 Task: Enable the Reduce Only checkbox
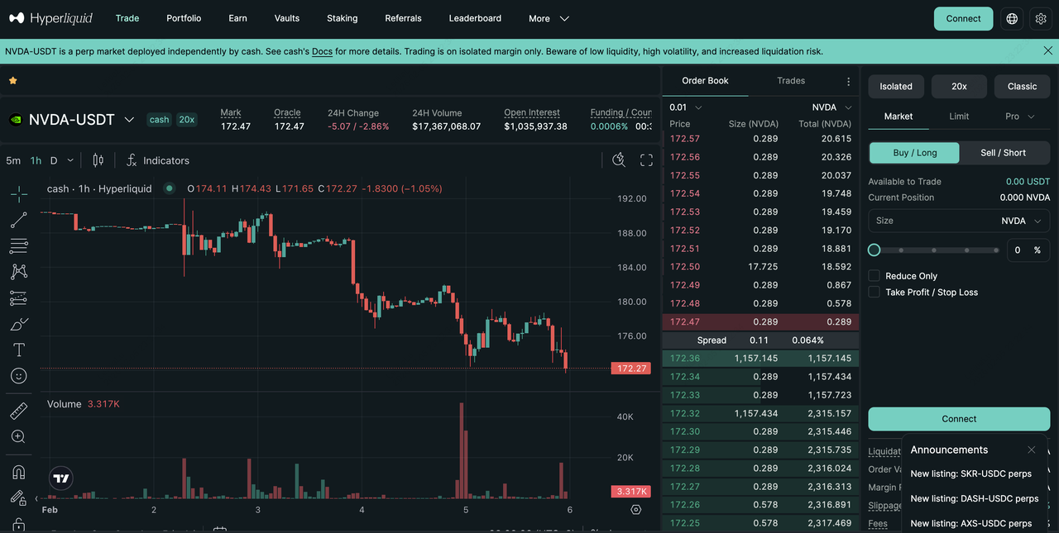874,276
